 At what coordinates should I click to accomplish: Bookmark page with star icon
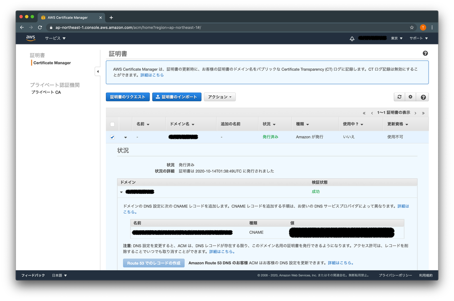(x=412, y=28)
